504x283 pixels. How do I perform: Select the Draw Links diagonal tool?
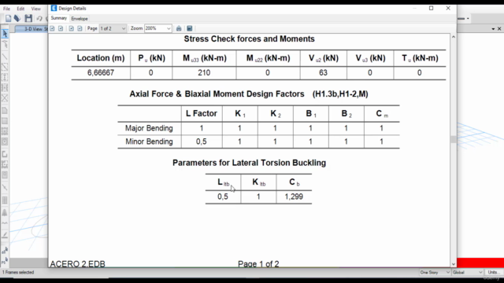(x=5, y=188)
